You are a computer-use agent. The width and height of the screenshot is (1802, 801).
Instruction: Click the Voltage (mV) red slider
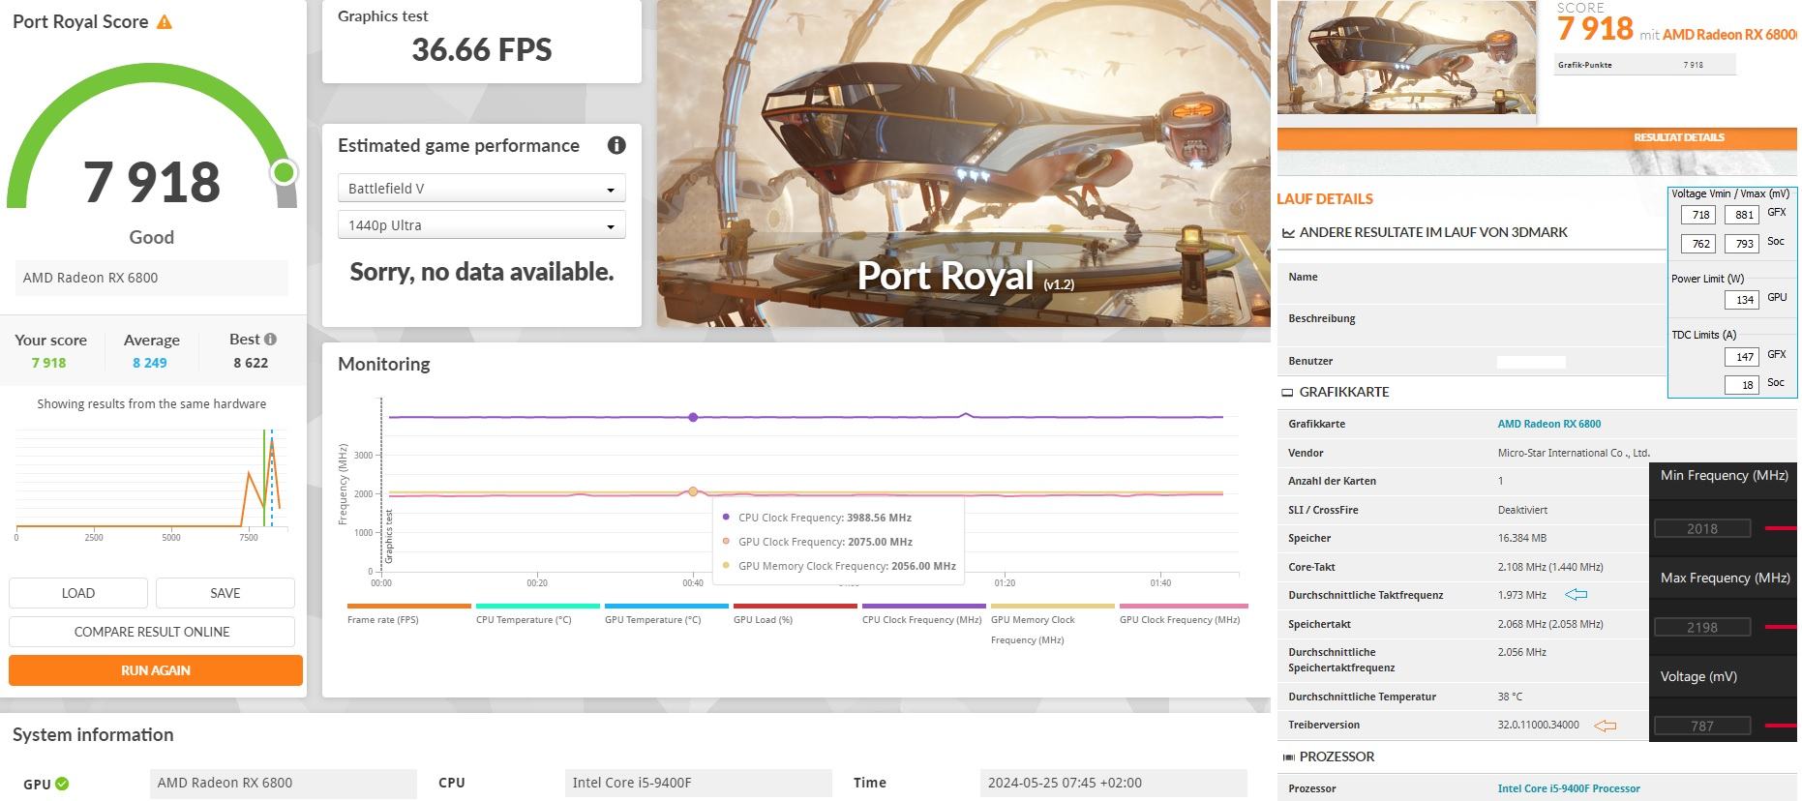point(1781,727)
